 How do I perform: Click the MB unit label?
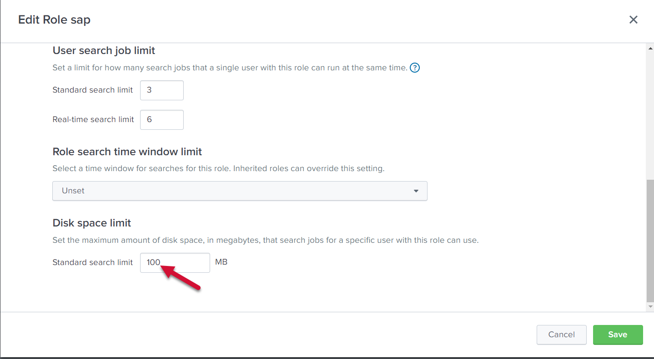(221, 262)
